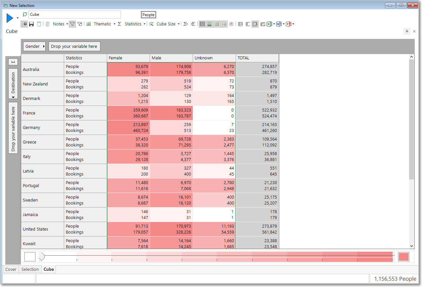Viewport: 422px width, 287px height.
Task: Click the red circular percentage icon
Action: [x=231, y=24]
